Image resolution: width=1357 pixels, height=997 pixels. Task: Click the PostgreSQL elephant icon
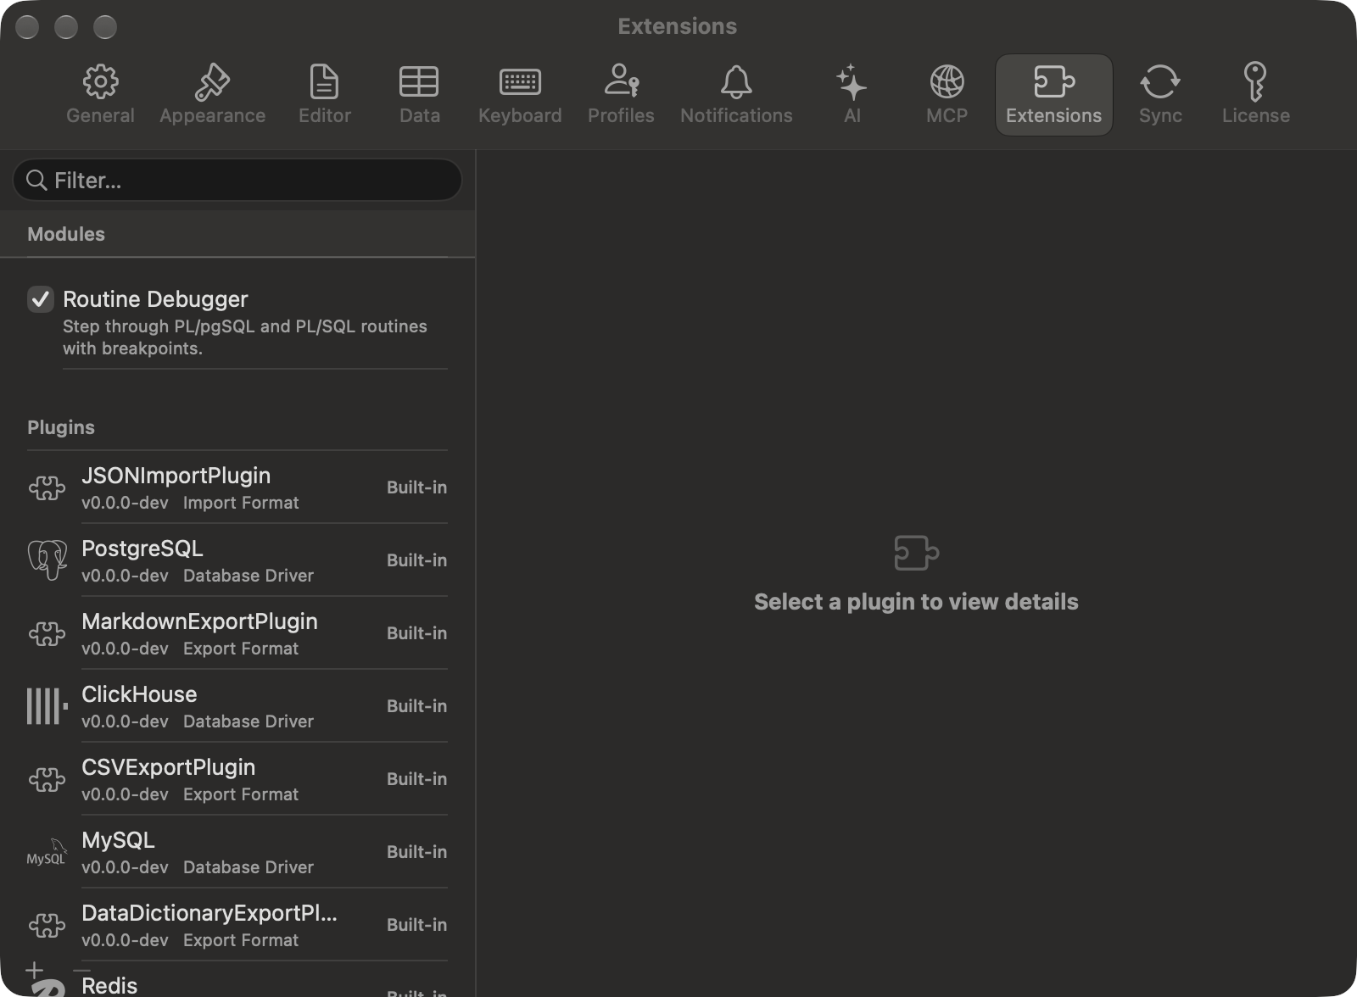point(47,560)
